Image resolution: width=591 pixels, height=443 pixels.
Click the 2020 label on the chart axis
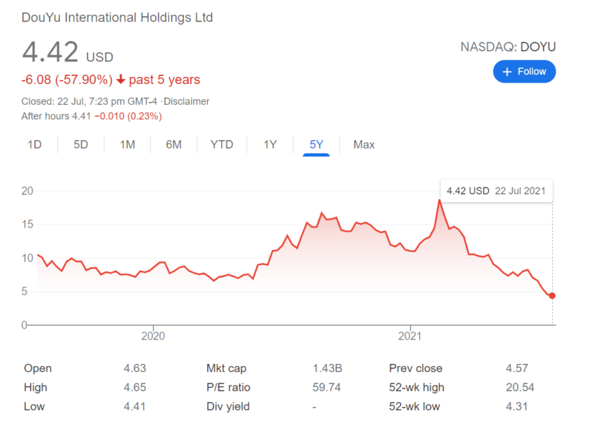tap(153, 336)
